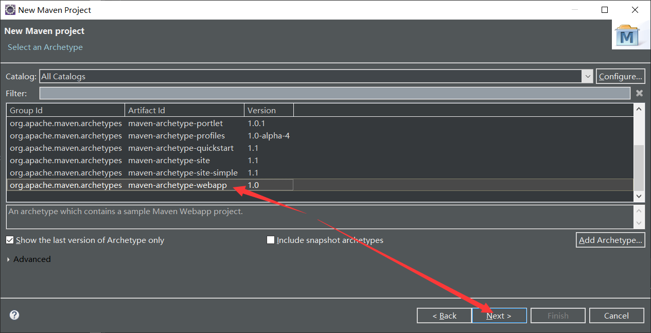Click archetype list scroll up arrow
The image size is (651, 333).
pos(639,109)
